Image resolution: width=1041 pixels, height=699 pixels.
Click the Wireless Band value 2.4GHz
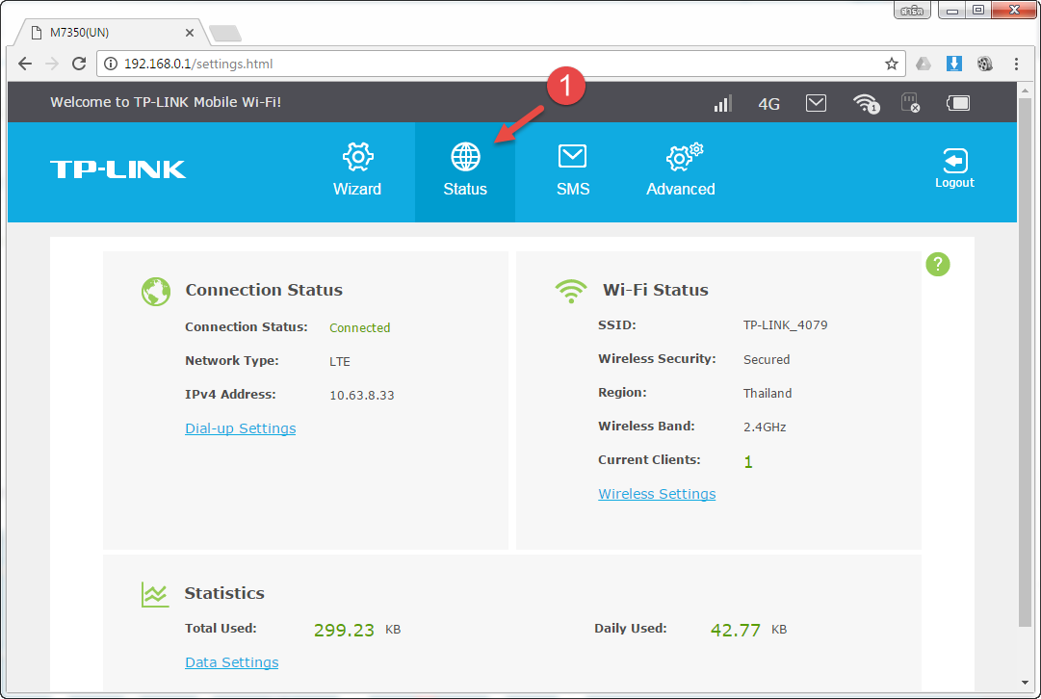pos(765,427)
